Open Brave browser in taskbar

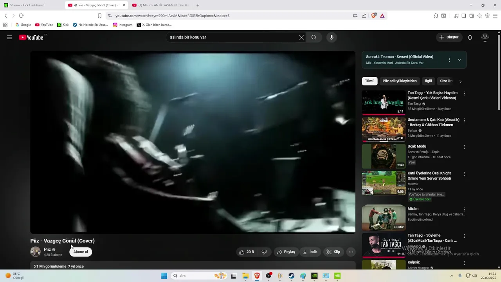[257, 276]
